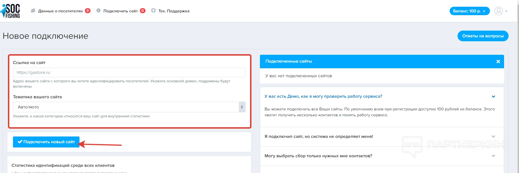This screenshot has width=519, height=173.
Task: Click the gear icon next to Подключить сайт
Action: [98, 11]
